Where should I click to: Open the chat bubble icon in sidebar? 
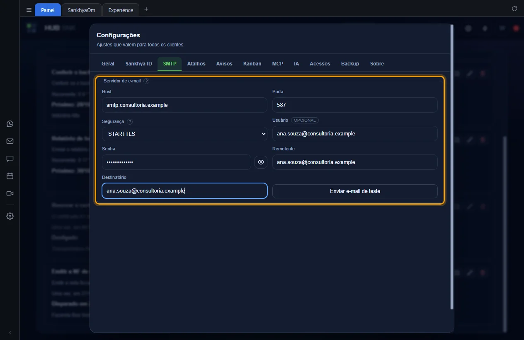10,159
